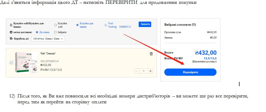Select the 'Купуйте для інших' radio button
Screen dimensions: 266x112
pyautogui.click(x=77, y=25)
